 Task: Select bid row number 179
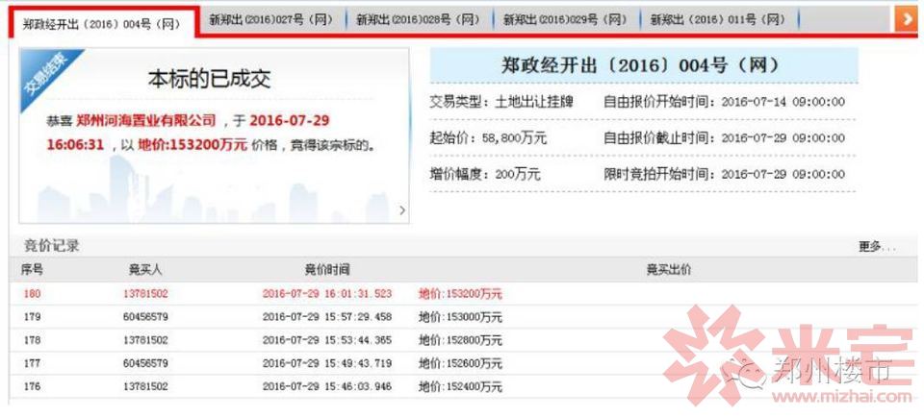point(33,317)
